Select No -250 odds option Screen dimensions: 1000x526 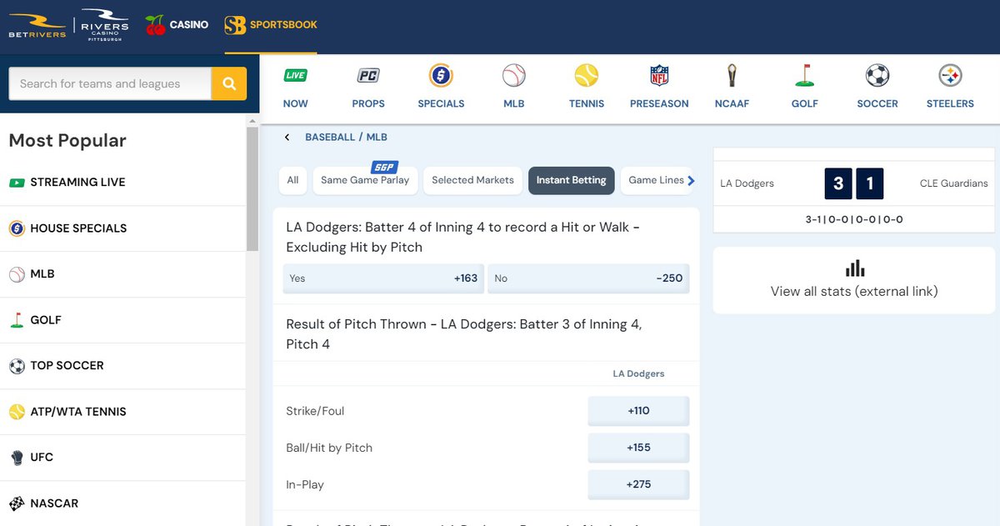point(588,278)
